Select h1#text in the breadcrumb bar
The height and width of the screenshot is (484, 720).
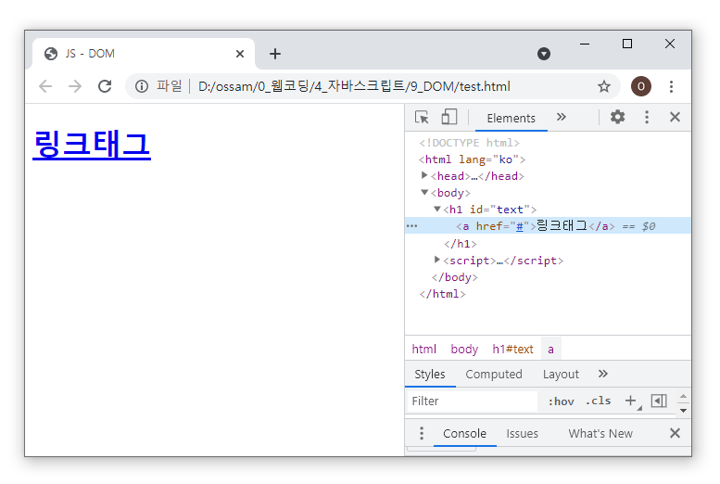pos(512,350)
